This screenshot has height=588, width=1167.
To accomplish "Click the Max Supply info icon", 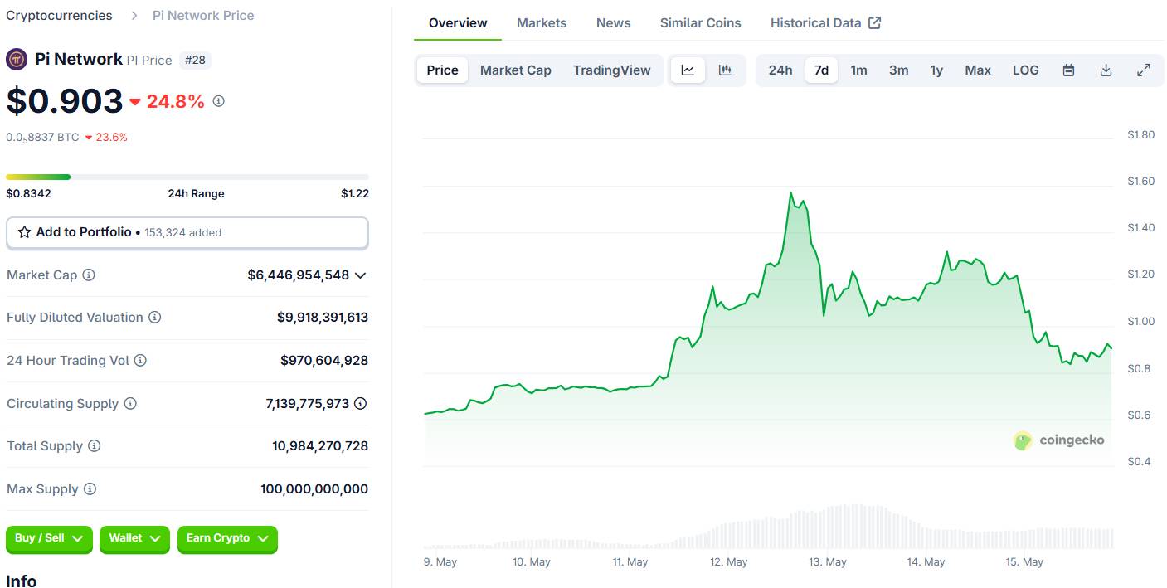I will tap(90, 489).
